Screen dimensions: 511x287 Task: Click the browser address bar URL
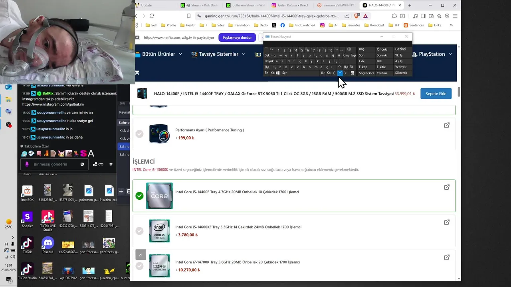pos(271,16)
